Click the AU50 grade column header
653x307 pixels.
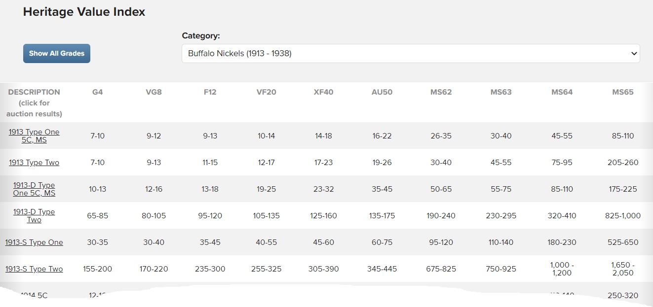(x=382, y=92)
